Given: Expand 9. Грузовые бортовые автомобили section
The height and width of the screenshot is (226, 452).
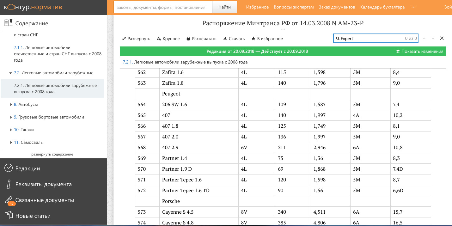Looking at the screenshot, I should click(x=11, y=117).
